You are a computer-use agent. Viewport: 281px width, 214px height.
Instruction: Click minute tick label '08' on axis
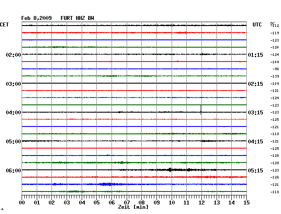click(x=141, y=202)
